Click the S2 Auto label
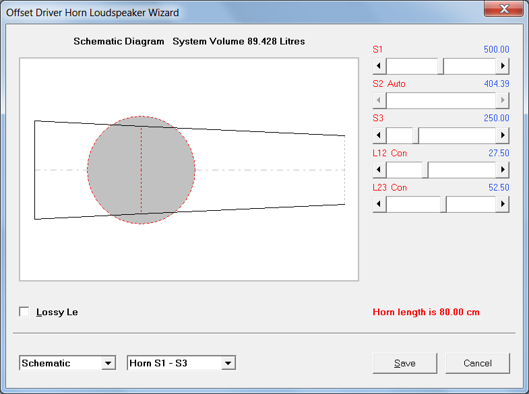The image size is (529, 394). pyautogui.click(x=389, y=84)
